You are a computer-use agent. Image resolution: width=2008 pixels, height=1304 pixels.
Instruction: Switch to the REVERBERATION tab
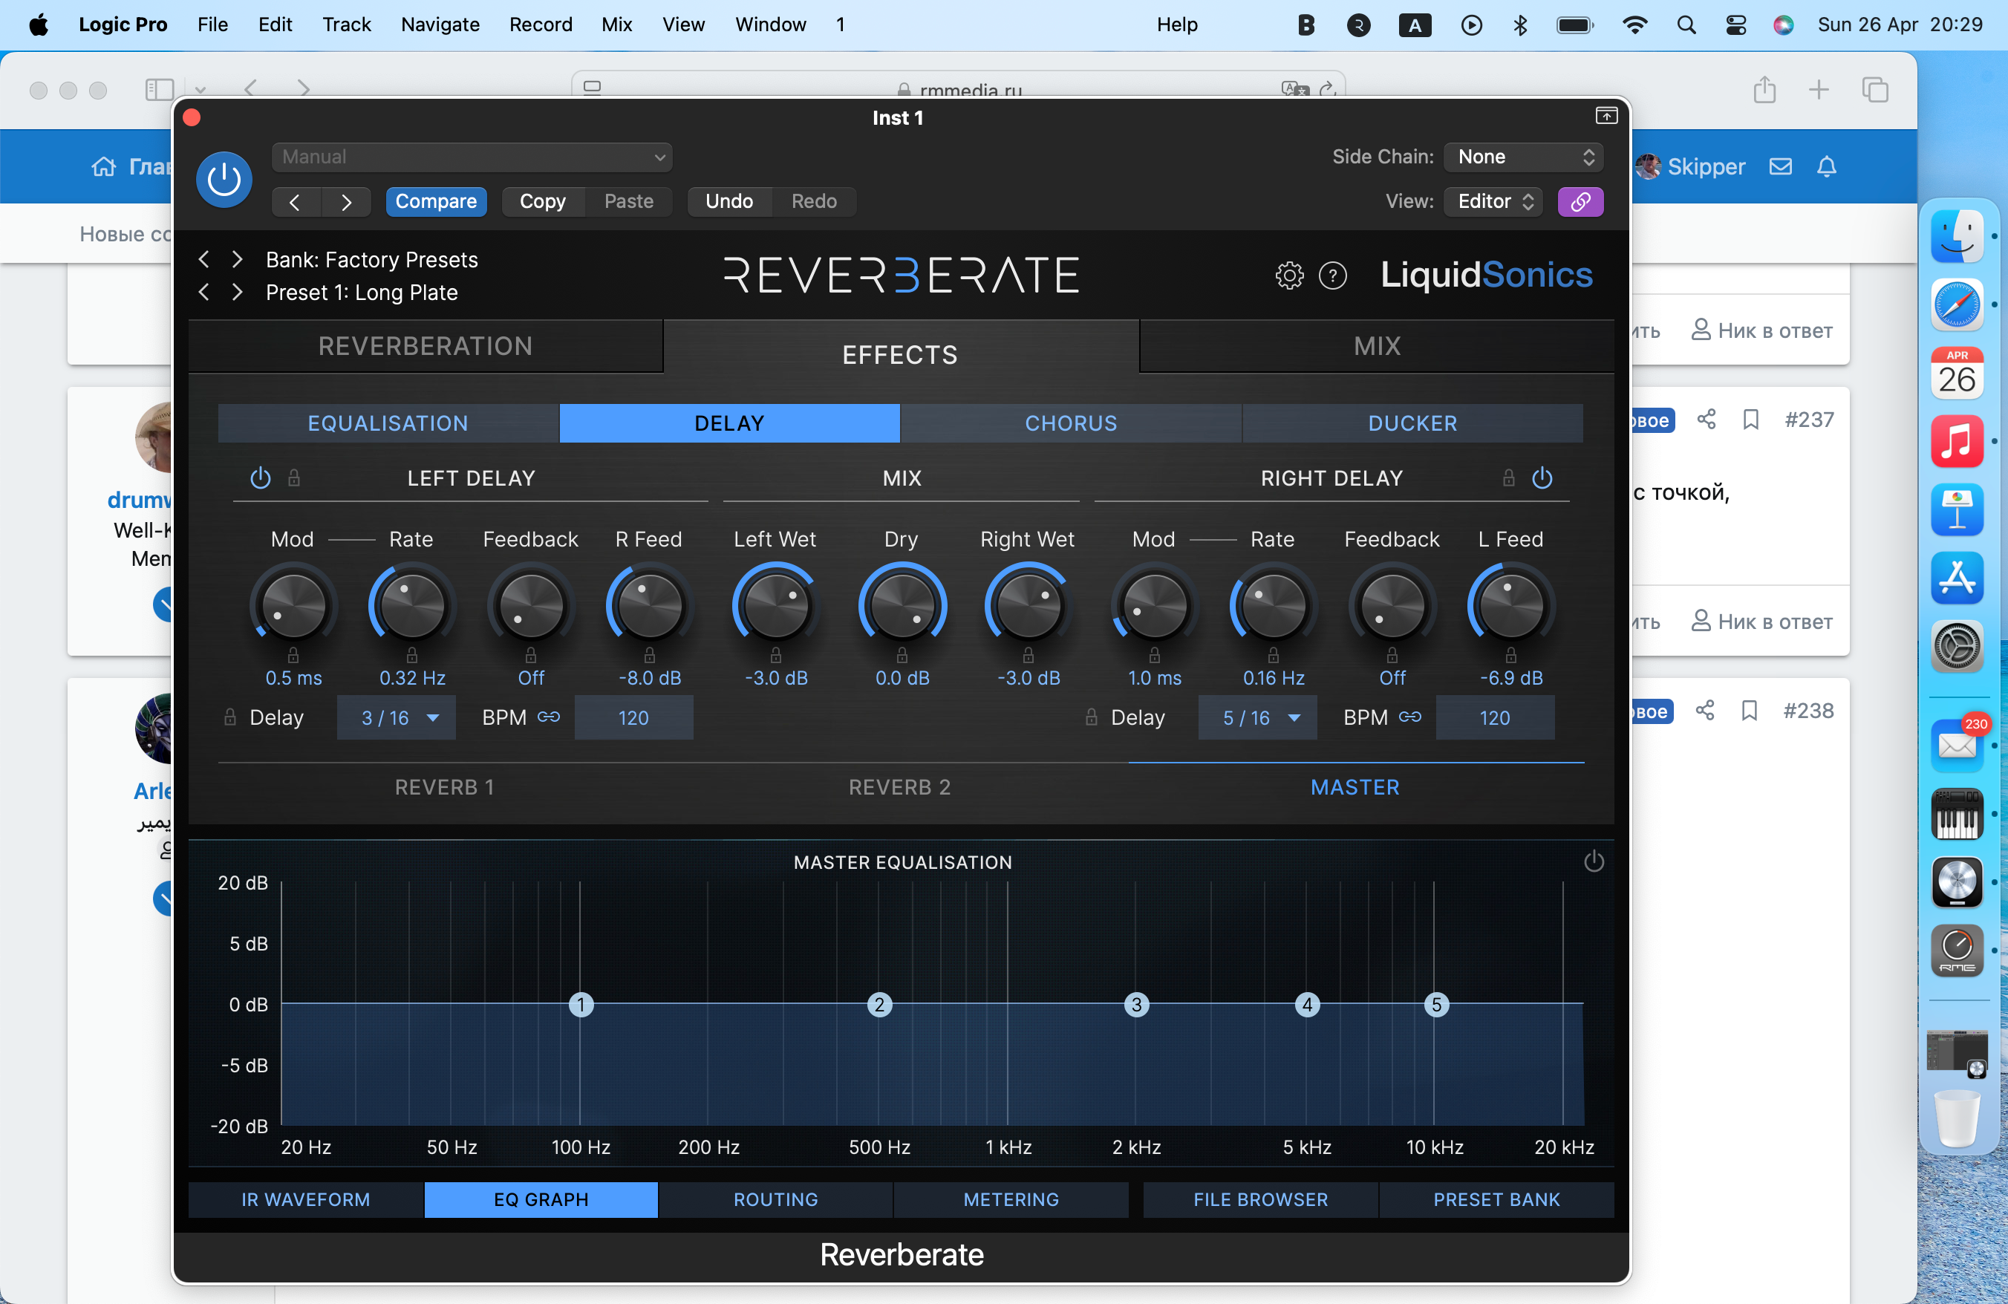[x=426, y=346]
